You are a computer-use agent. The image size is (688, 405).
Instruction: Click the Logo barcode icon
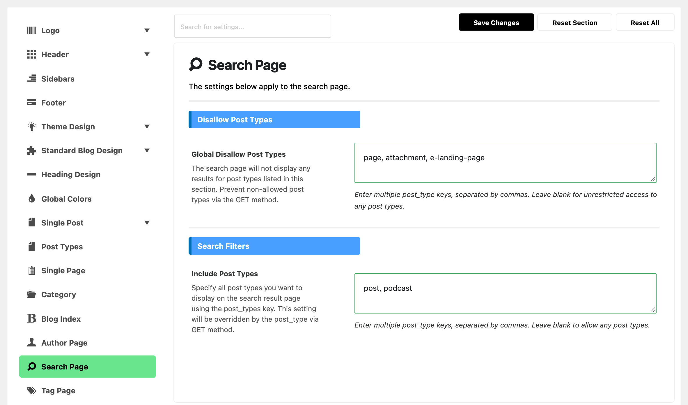point(32,30)
